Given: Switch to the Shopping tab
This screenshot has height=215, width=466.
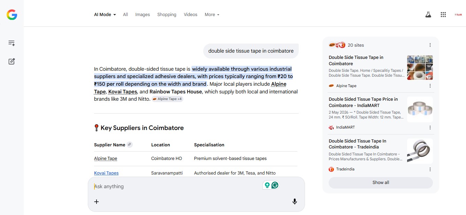Looking at the screenshot, I should tap(167, 15).
